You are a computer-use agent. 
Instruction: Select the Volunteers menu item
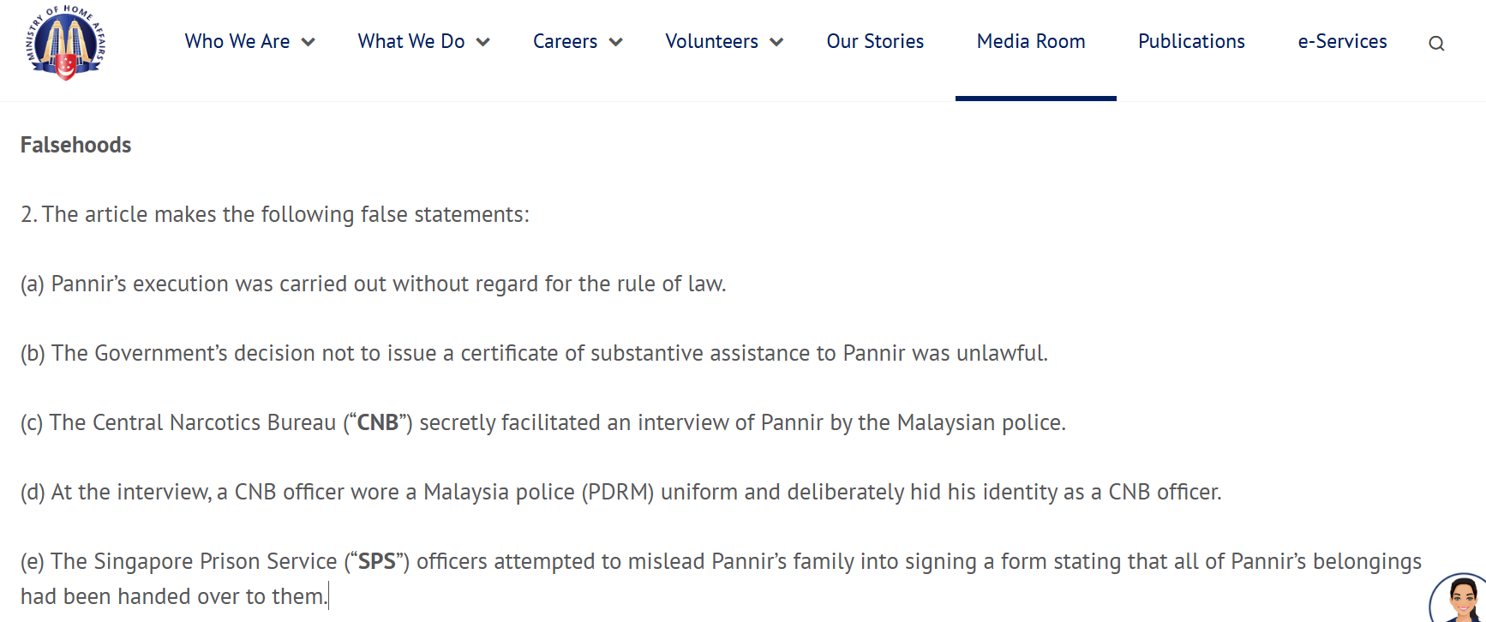coord(711,41)
